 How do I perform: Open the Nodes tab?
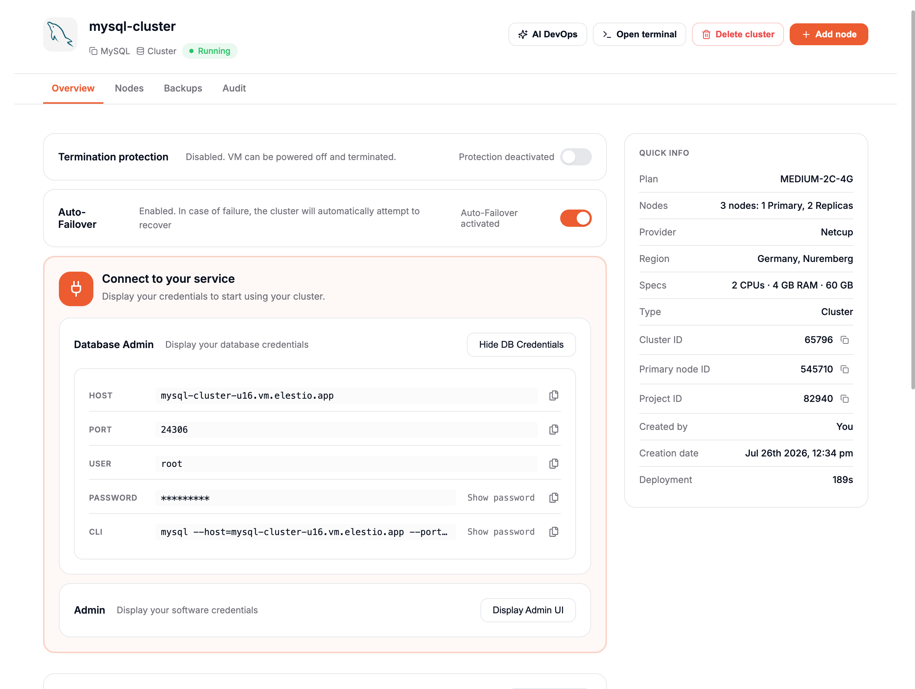(x=129, y=88)
